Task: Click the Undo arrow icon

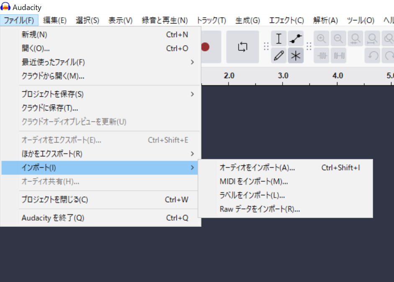Action: [373, 56]
